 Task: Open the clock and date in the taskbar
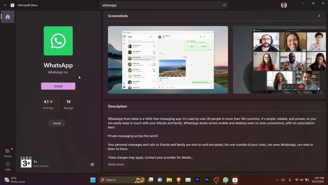click(318, 180)
